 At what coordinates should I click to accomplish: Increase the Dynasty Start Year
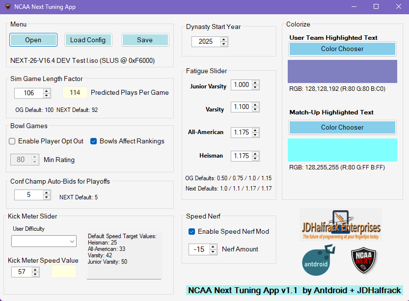(x=224, y=39)
